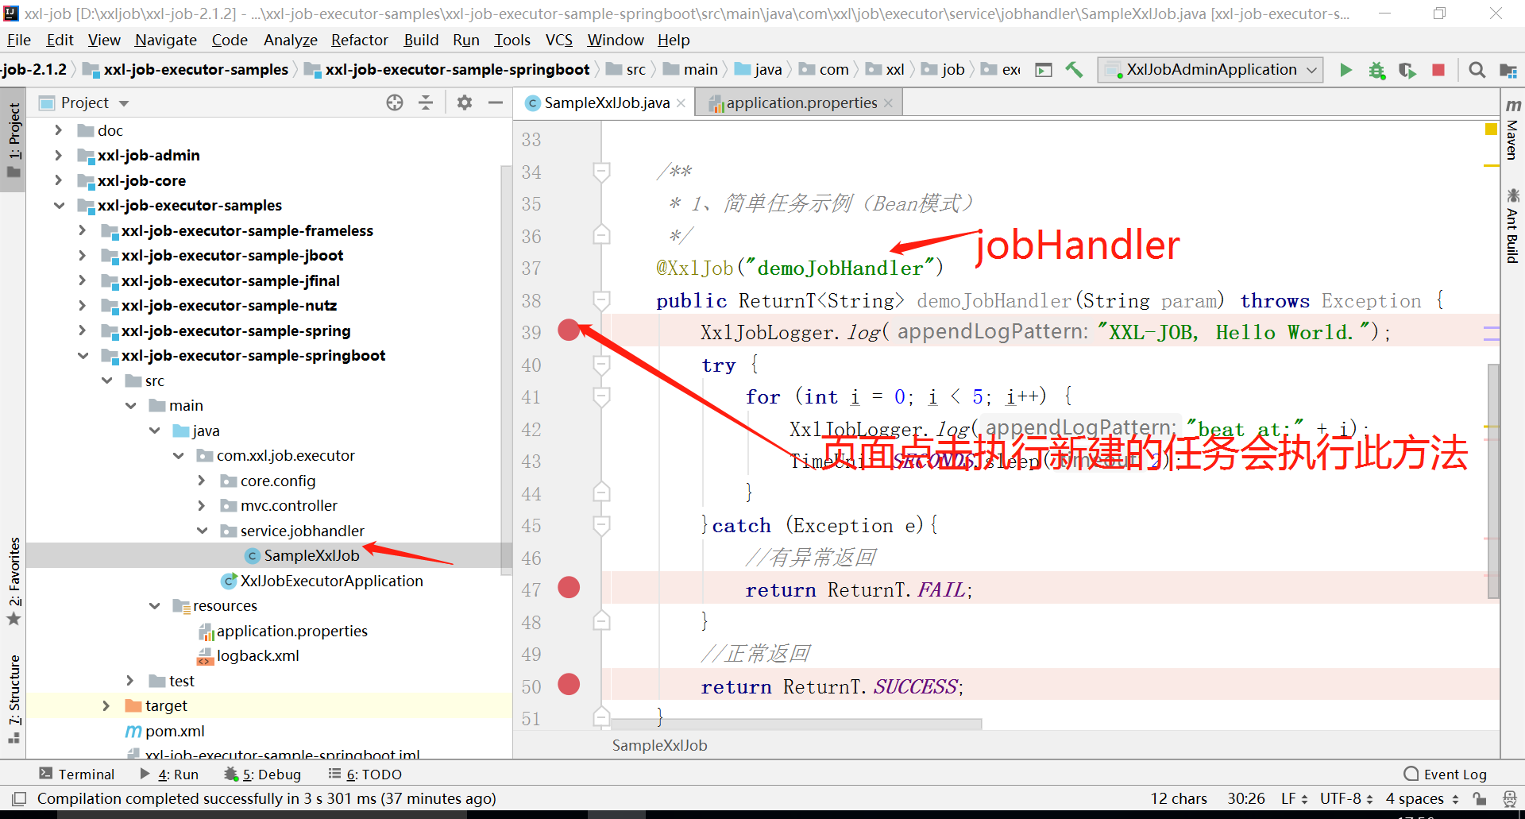The height and width of the screenshot is (819, 1525).
Task: Open the Ant Build tool window
Action: (x=1512, y=226)
